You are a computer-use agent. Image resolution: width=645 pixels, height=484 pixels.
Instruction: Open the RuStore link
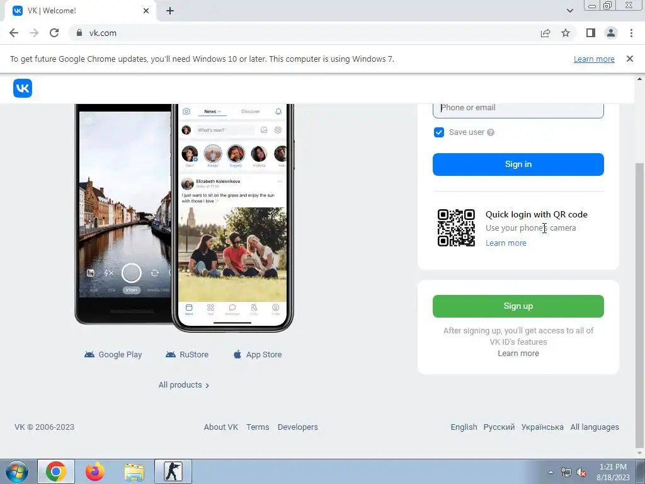click(186, 354)
